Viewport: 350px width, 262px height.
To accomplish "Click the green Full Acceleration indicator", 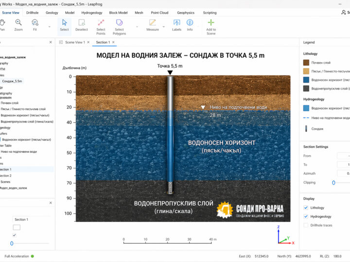I will coord(33,256).
